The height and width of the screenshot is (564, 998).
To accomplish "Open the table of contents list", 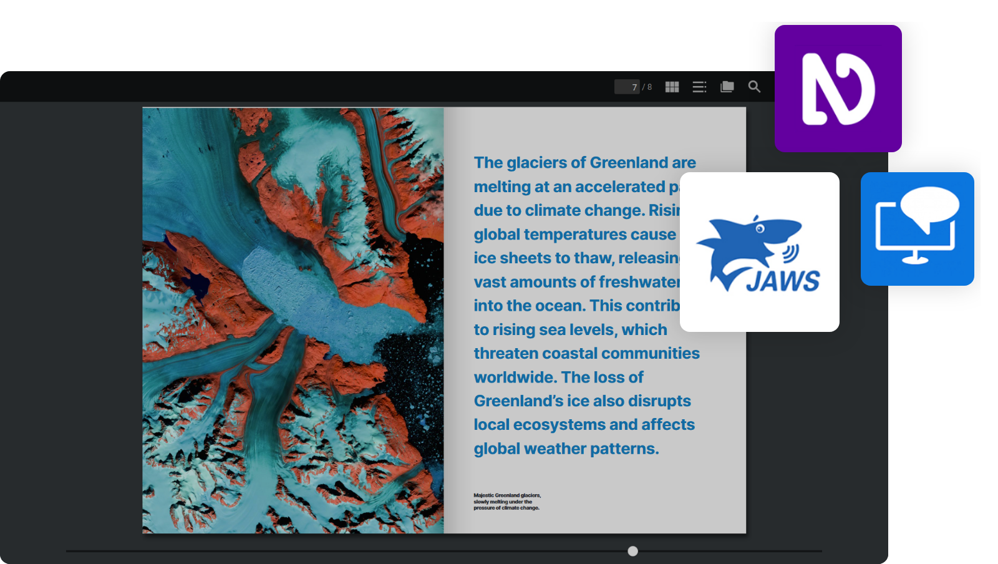I will [x=699, y=87].
